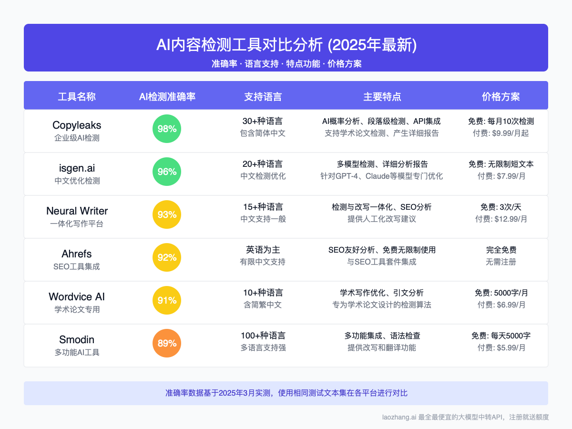Click 支持学术论文检测、产生详细报告 text
Image resolution: width=572 pixels, height=429 pixels.
click(382, 133)
